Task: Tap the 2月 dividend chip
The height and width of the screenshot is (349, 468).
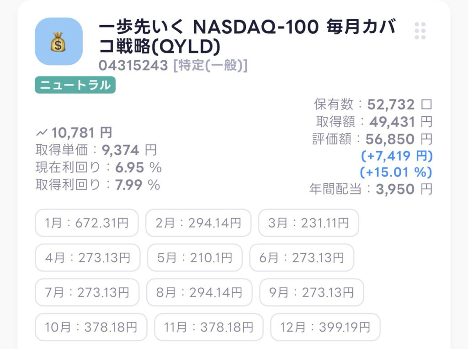Action: [x=198, y=223]
